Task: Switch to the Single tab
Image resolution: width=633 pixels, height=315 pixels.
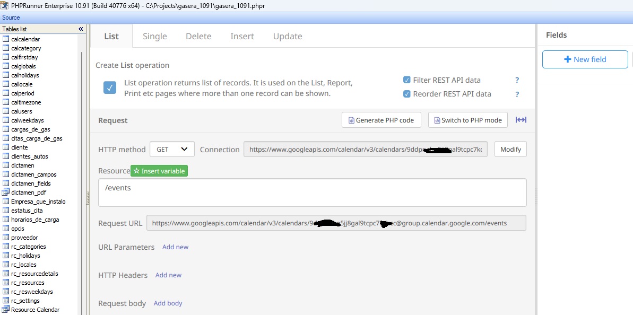Action: pos(154,36)
